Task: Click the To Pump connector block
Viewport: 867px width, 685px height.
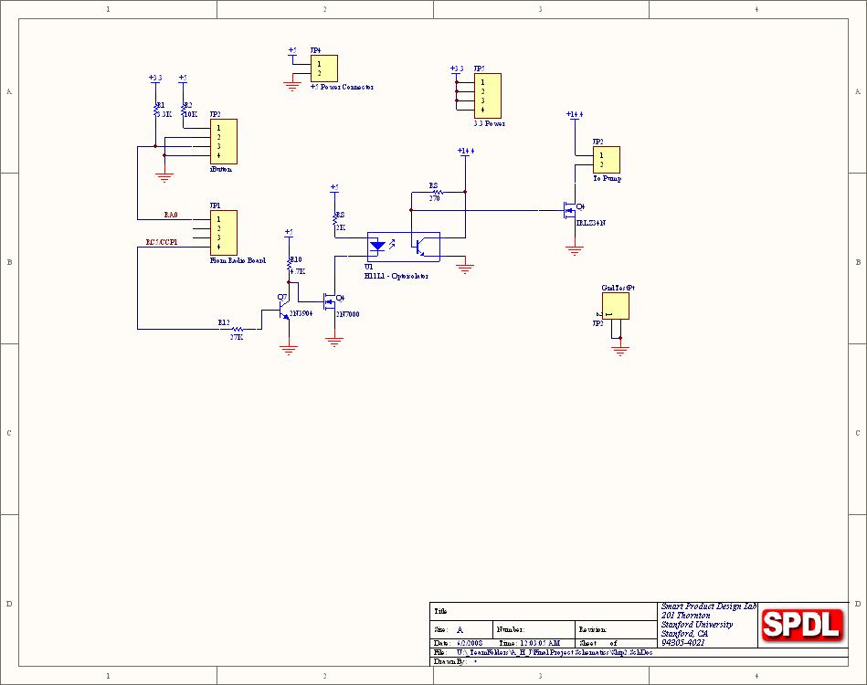Action: 605,160
